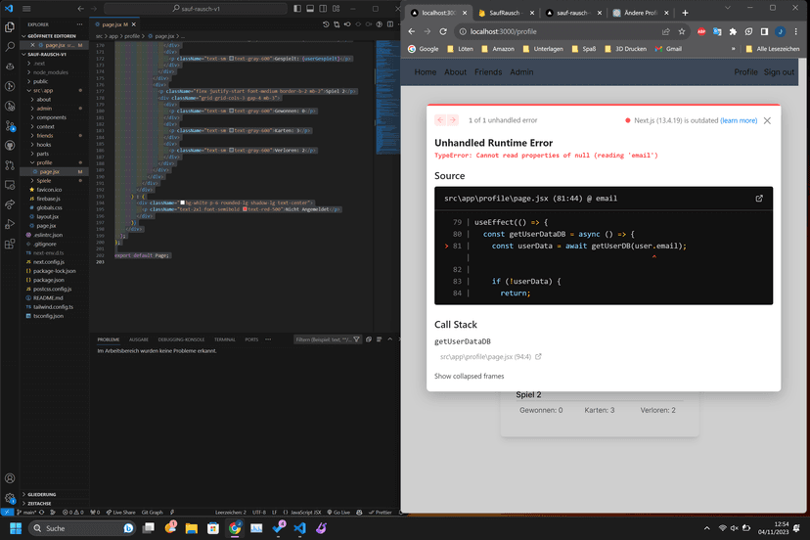Click the learn more link in error overlay

pyautogui.click(x=739, y=120)
